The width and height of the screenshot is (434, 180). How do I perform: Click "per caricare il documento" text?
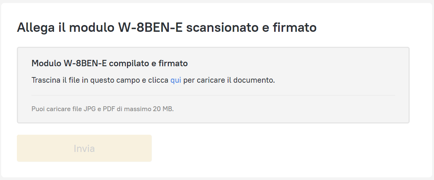pyautogui.click(x=229, y=80)
